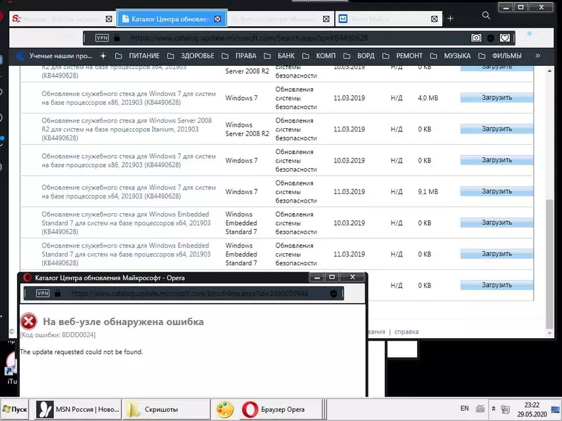
Task: Expand the ПИТАНИЕ bookmark folder
Action: click(138, 56)
